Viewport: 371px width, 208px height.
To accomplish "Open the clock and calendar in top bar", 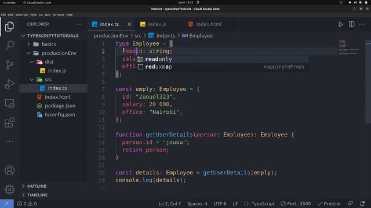I will point(185,2).
